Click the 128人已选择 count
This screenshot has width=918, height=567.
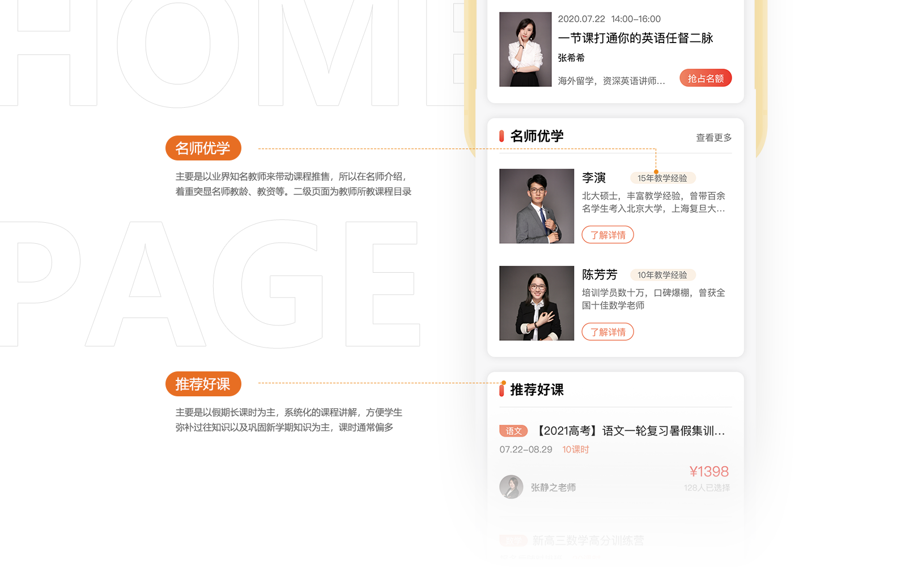click(x=707, y=488)
